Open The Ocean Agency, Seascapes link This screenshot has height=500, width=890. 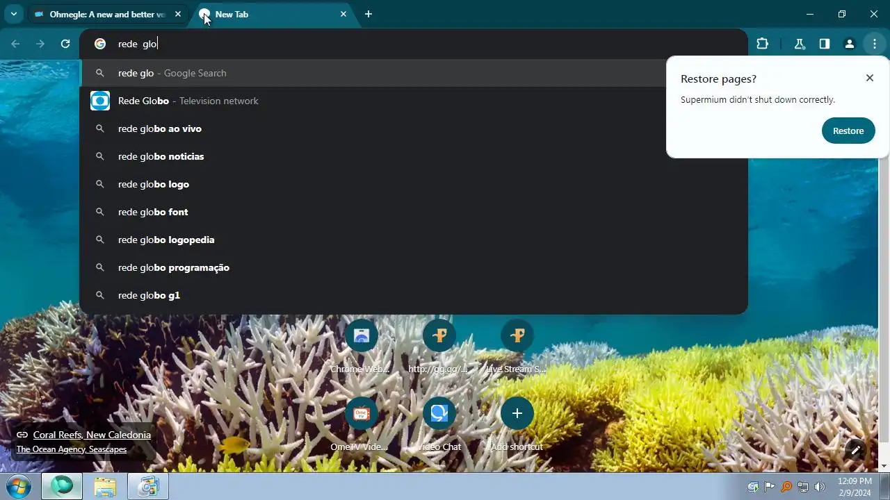[x=72, y=449]
